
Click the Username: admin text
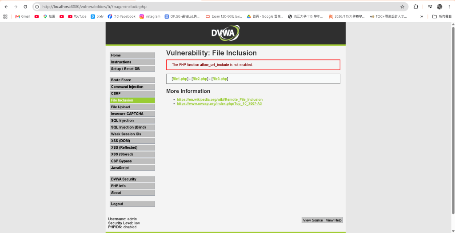pos(123,219)
